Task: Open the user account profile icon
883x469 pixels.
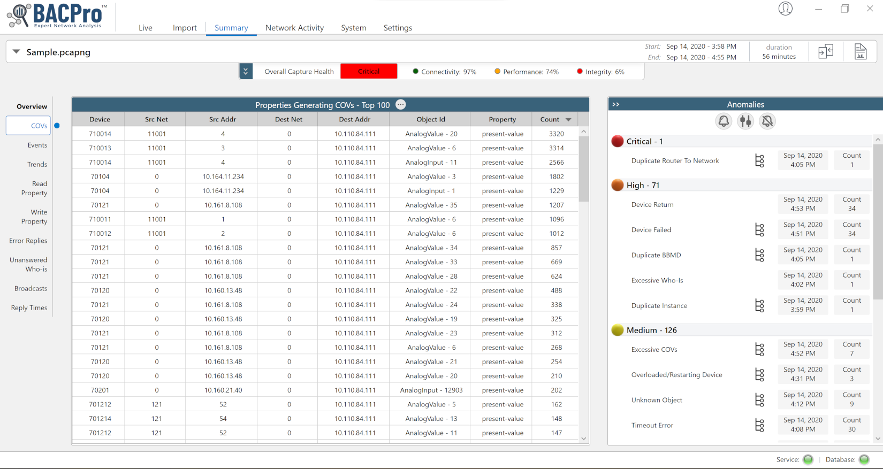Action: 785,9
